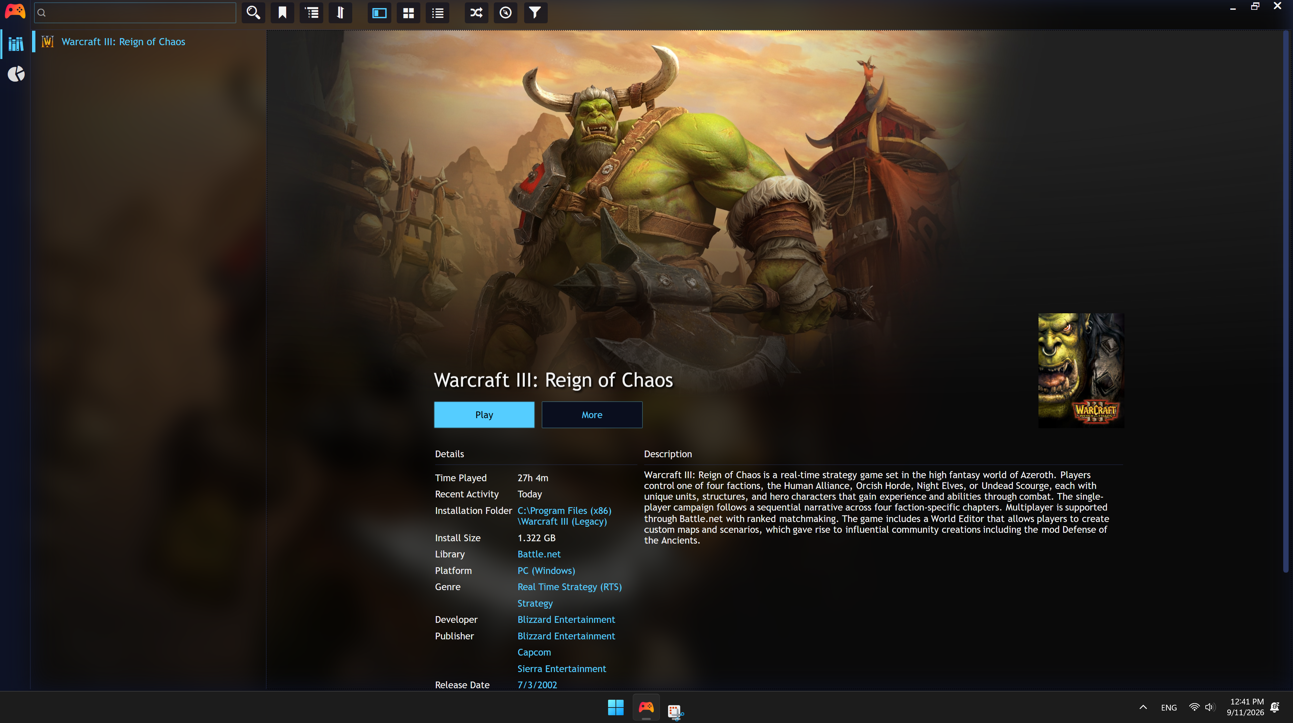Viewport: 1293px width, 723px height.
Task: Toggle the funnel filter panel
Action: coord(535,12)
